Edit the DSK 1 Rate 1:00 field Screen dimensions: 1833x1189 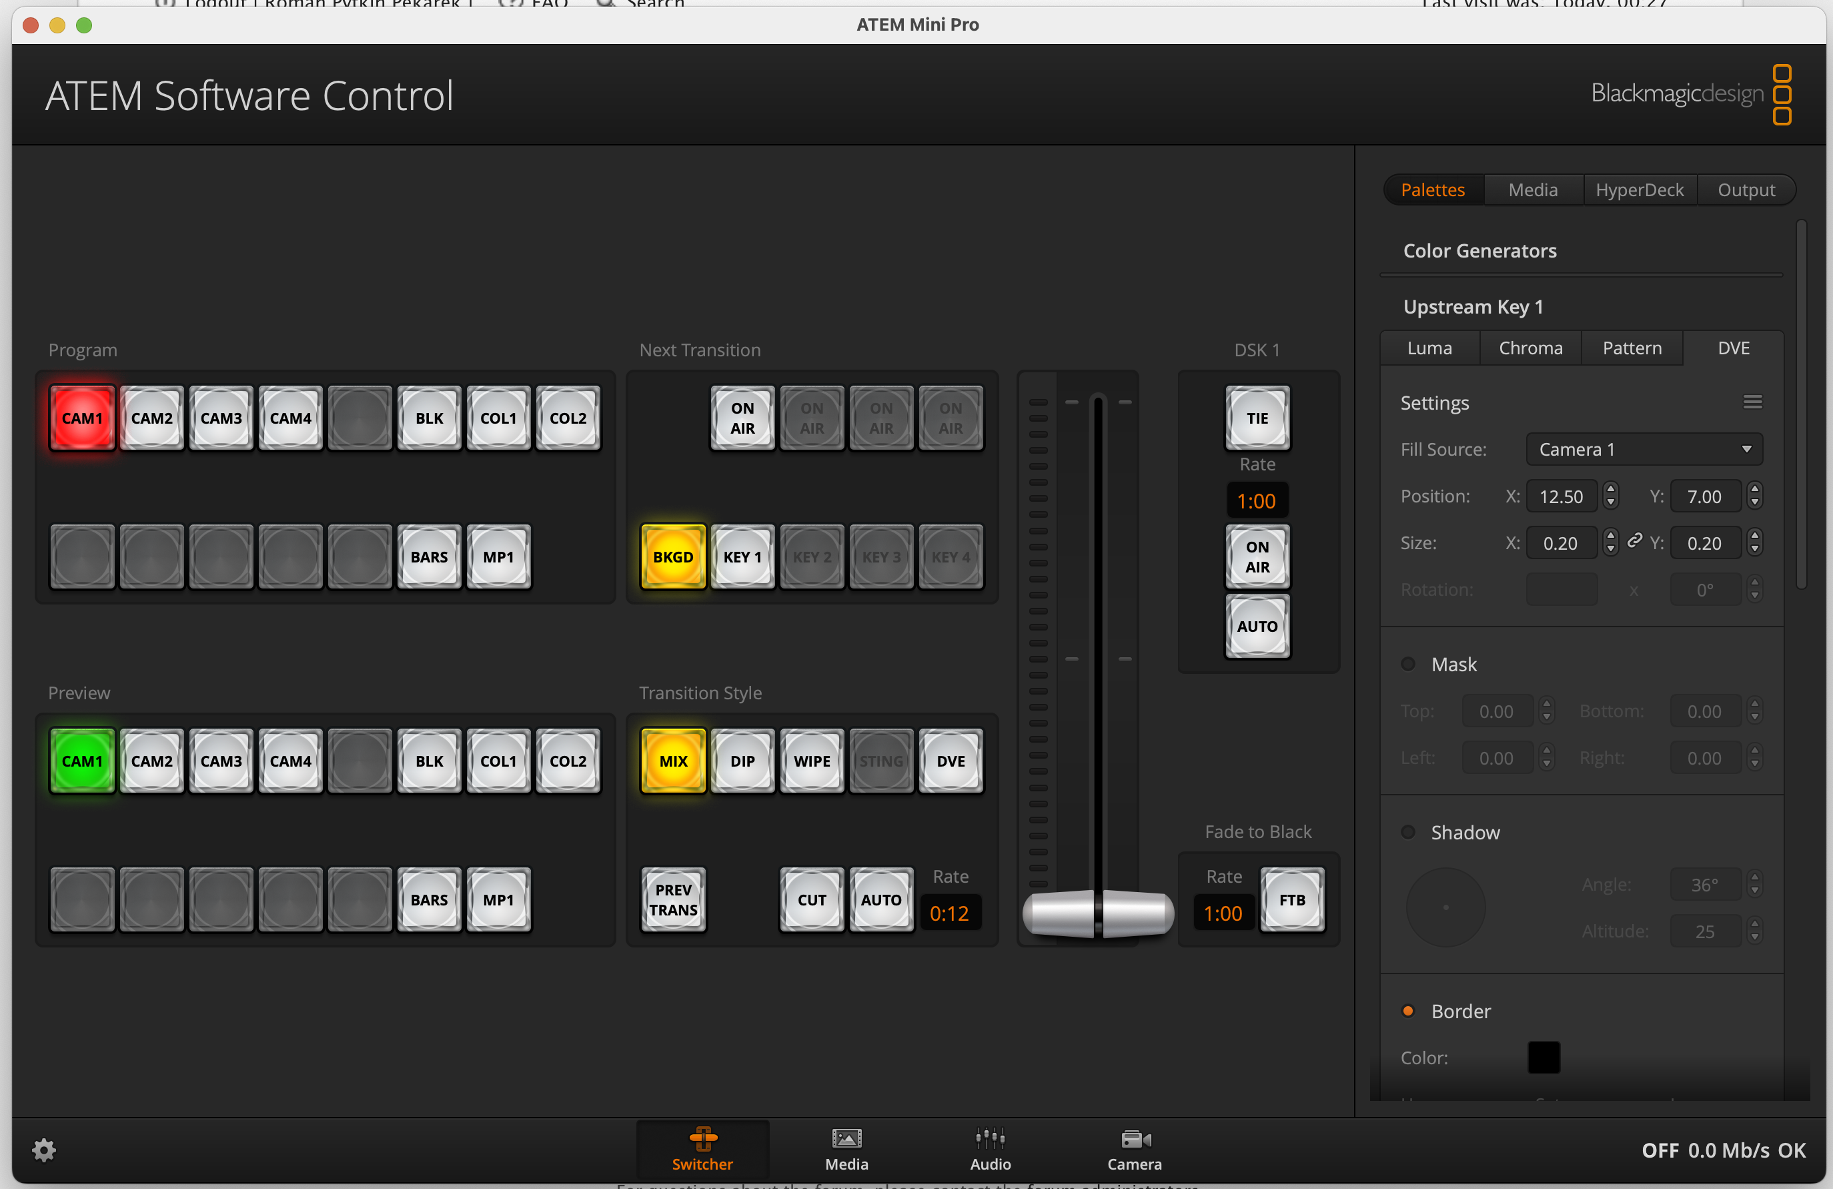tap(1256, 501)
